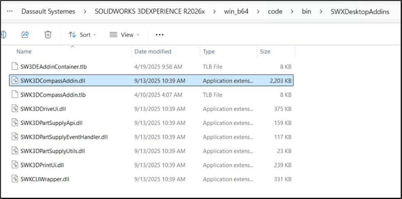The width and height of the screenshot is (402, 199).
Task: Click date 4/10/2025 4:07 AM
Action: pos(158,95)
